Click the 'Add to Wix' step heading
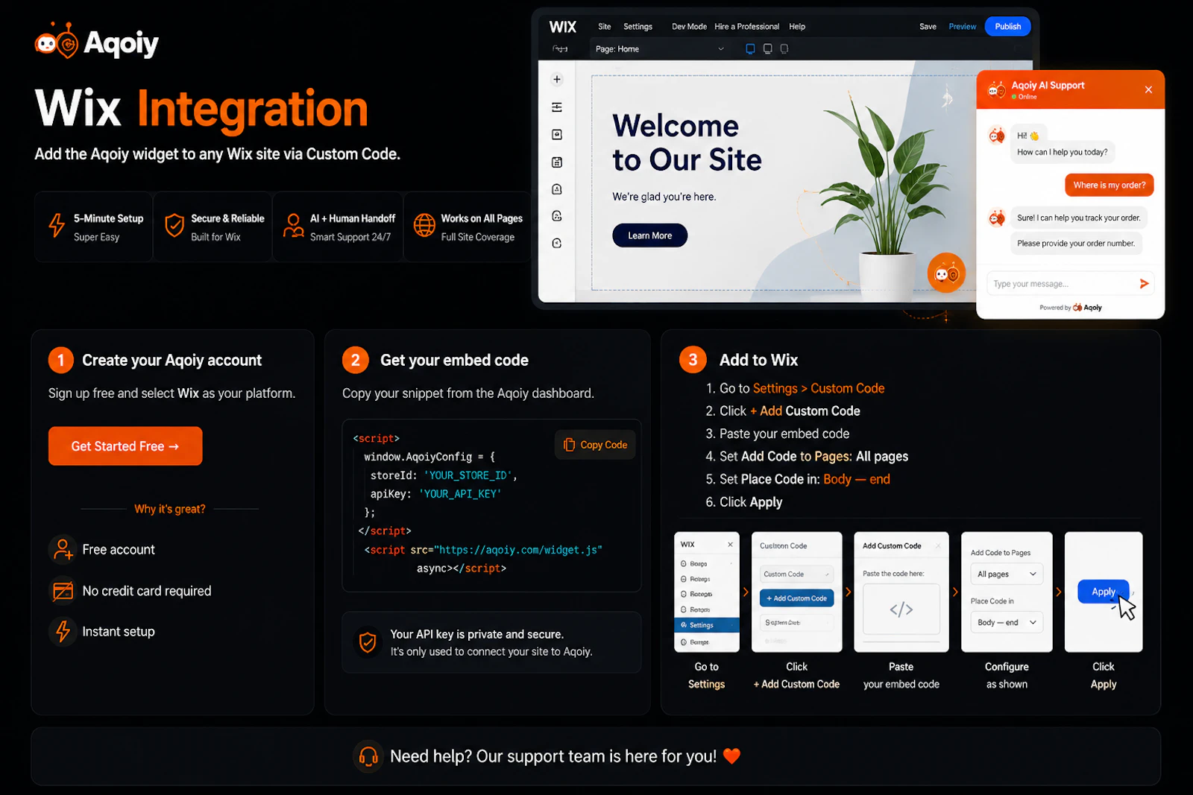 point(758,360)
